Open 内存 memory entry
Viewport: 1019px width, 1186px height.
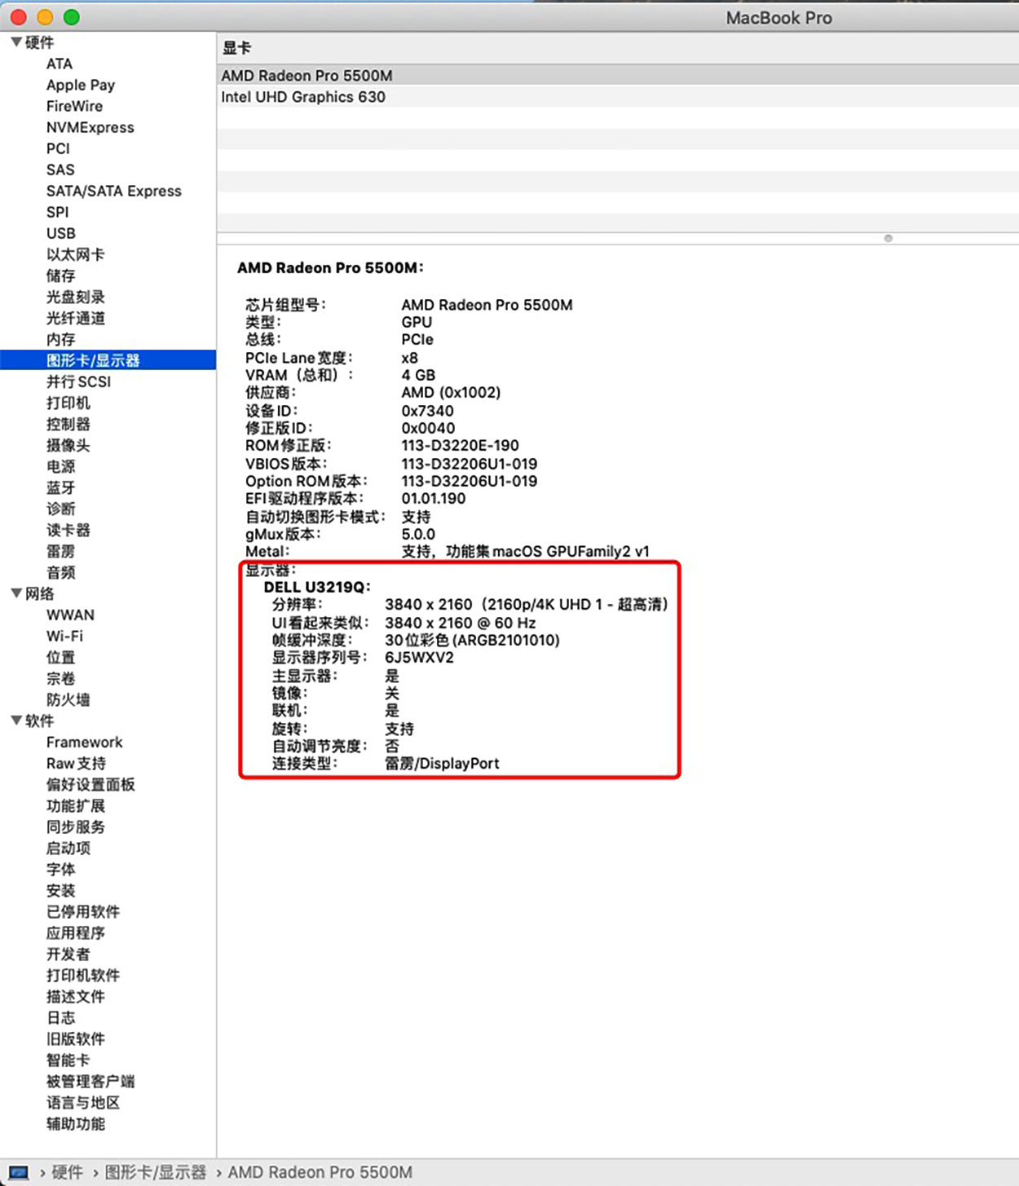pyautogui.click(x=61, y=339)
